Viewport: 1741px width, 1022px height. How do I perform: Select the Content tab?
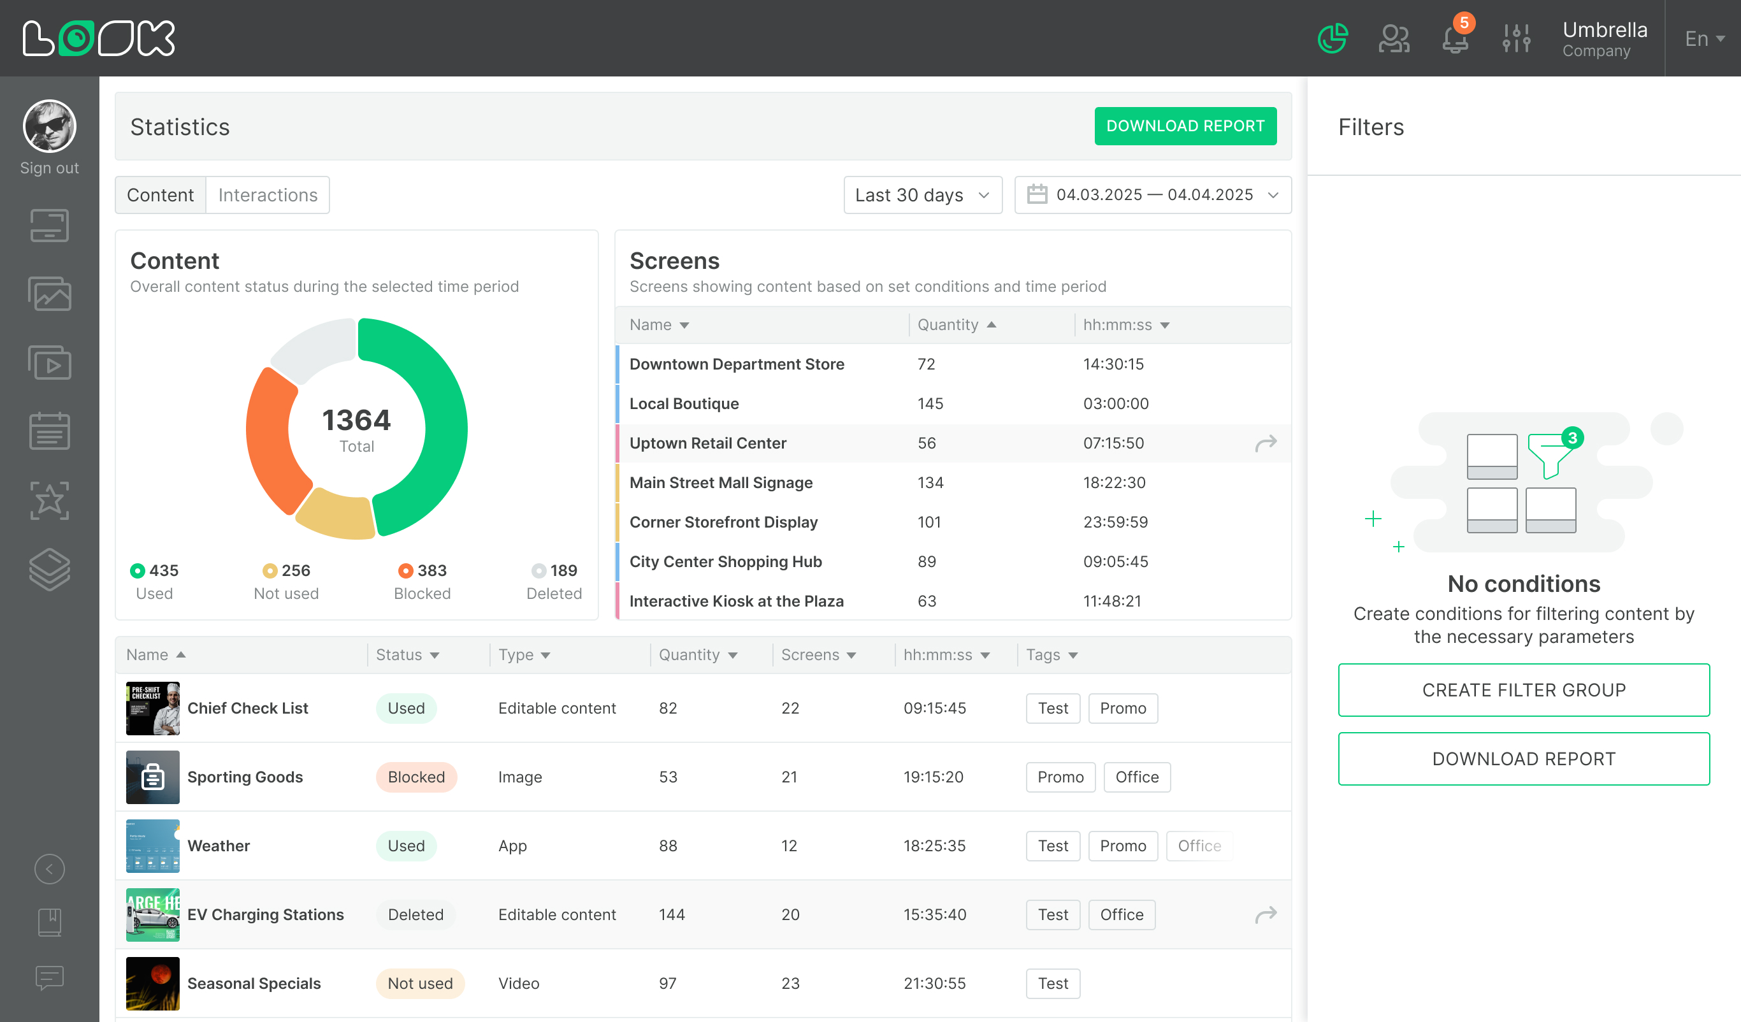(x=161, y=196)
